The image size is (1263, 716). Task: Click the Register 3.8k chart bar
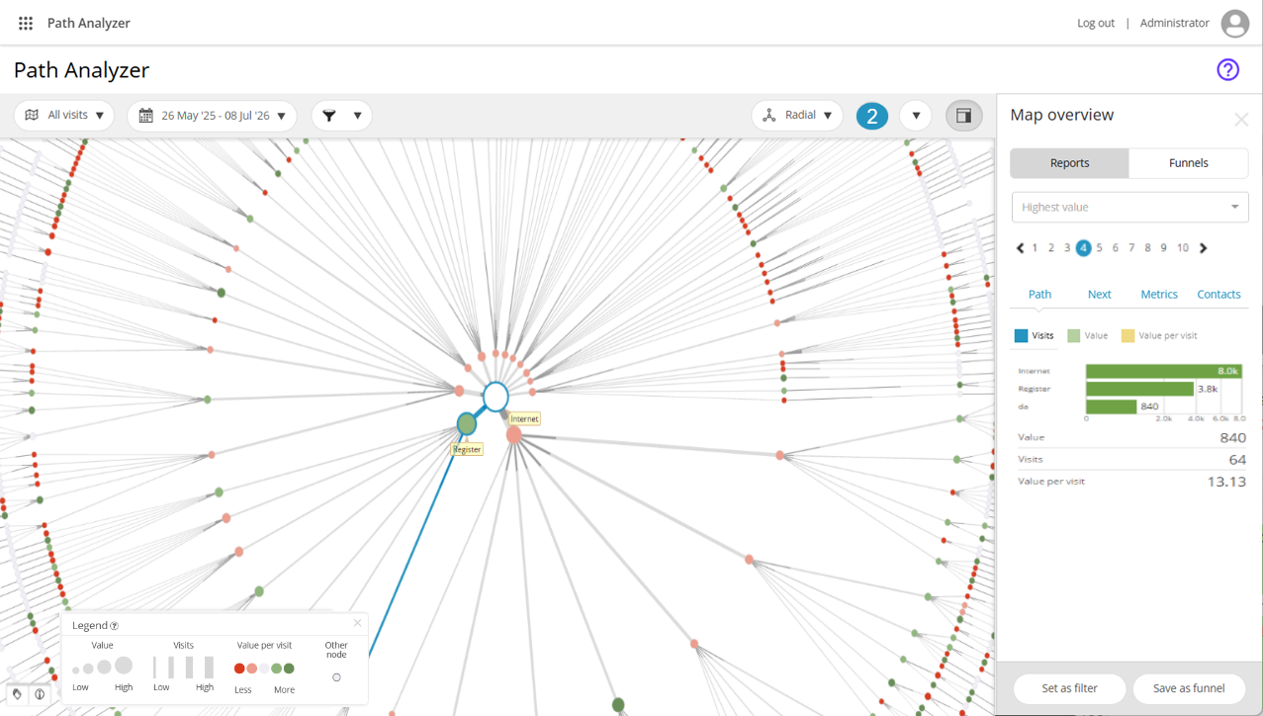pos(1140,389)
